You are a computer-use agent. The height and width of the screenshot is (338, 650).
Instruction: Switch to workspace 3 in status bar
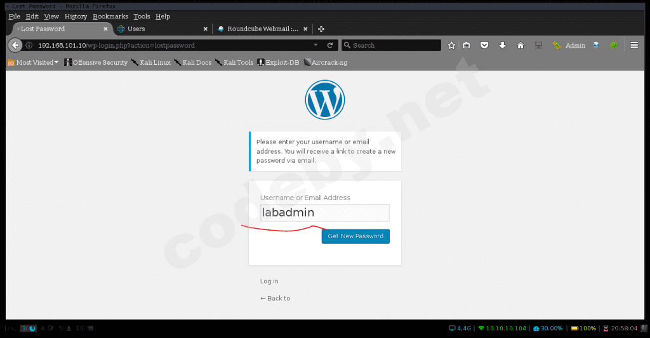(28, 328)
